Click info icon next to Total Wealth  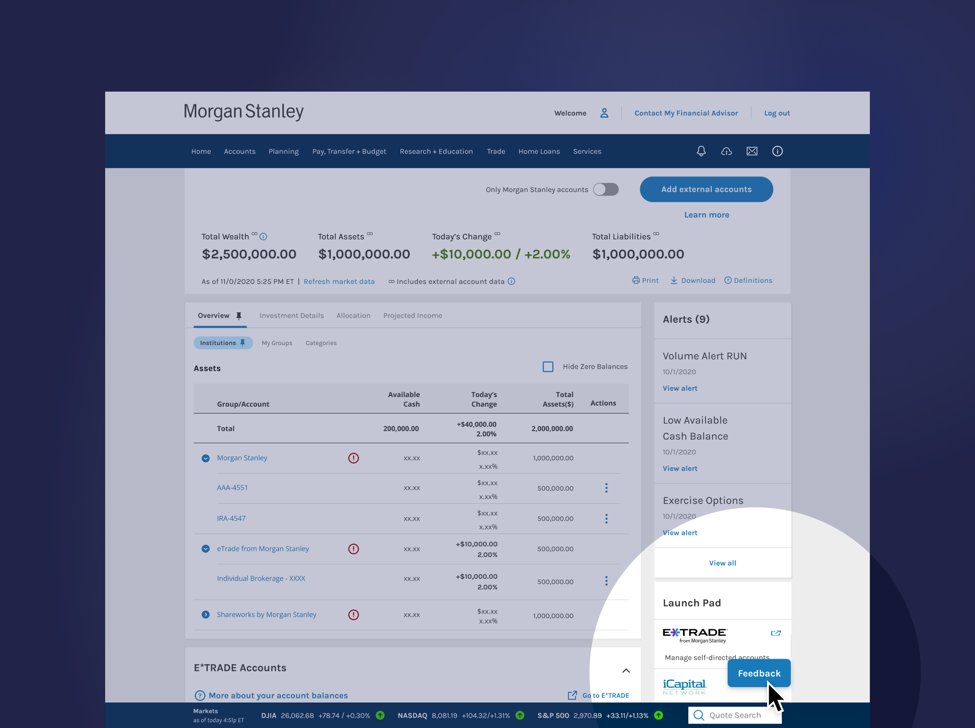(263, 237)
